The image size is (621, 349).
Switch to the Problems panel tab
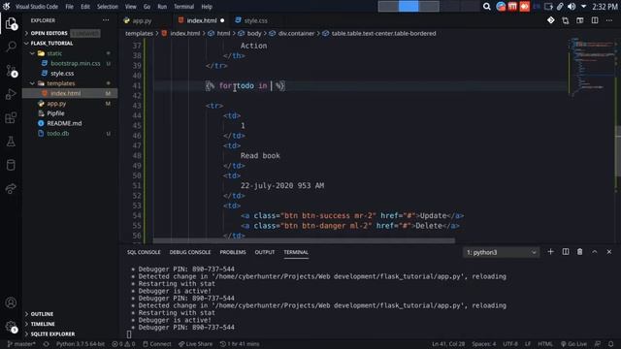tap(233, 252)
